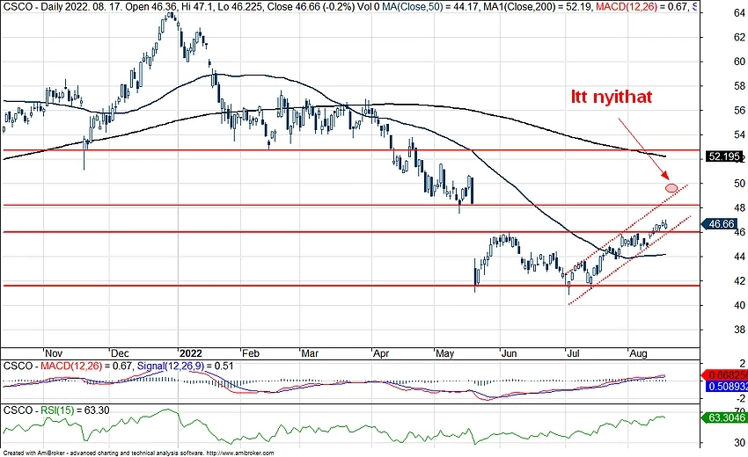748x457 pixels.
Task: Click the 'Aug' month label on time axis
Action: click(x=638, y=353)
